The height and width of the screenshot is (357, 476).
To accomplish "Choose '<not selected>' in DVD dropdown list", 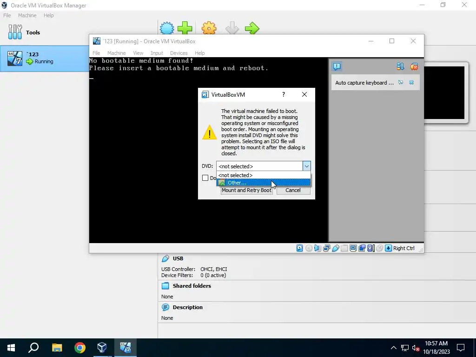I will point(264,175).
